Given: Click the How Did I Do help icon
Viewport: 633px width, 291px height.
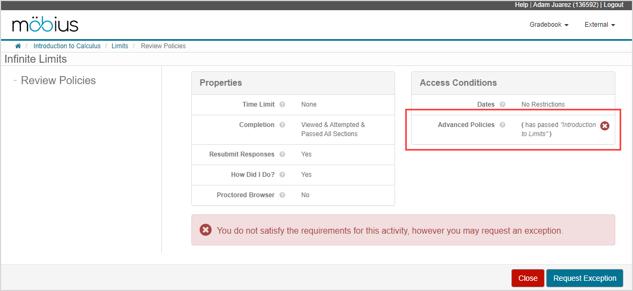Looking at the screenshot, I should tap(282, 175).
